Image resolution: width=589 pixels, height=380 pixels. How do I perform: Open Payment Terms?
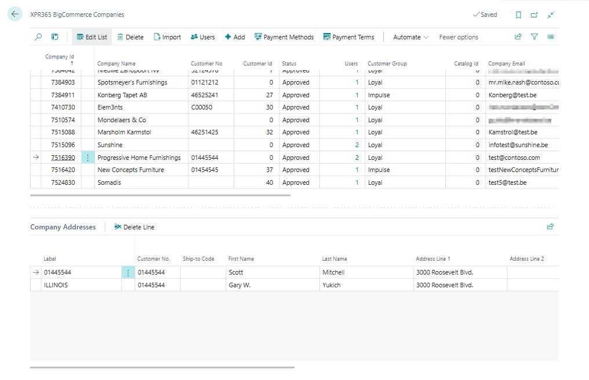click(349, 37)
